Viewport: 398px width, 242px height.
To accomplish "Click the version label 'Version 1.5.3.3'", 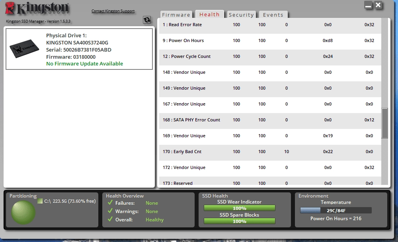I will pyautogui.click(x=59, y=21).
